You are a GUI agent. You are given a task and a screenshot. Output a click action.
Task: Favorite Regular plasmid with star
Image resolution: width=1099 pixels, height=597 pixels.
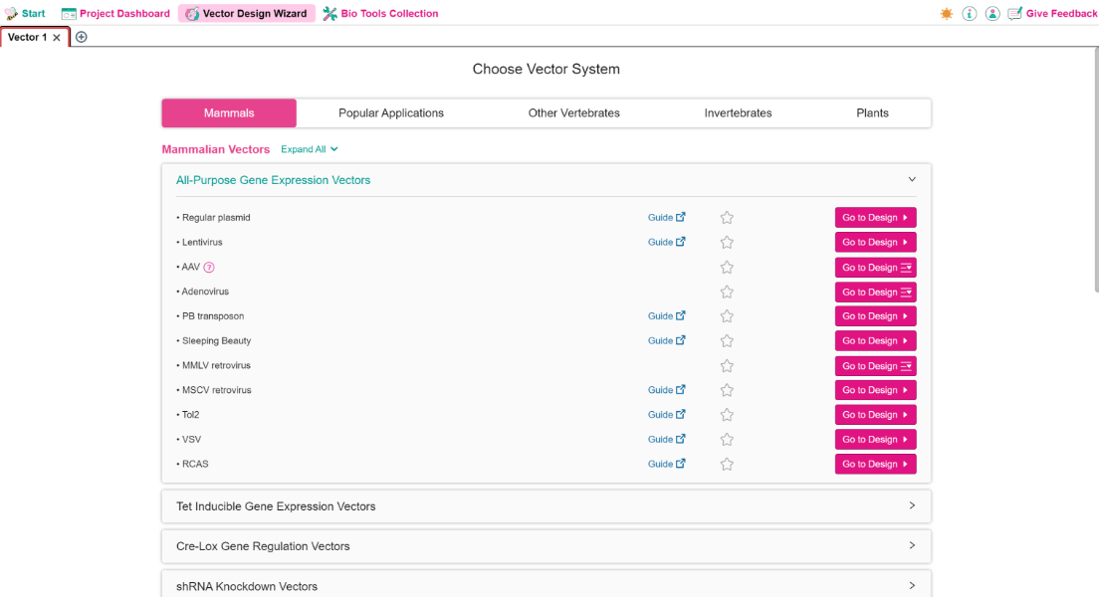[727, 217]
